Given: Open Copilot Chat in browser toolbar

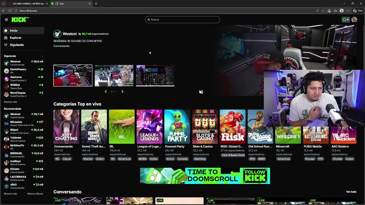Looking at the screenshot, I should click(358, 11).
